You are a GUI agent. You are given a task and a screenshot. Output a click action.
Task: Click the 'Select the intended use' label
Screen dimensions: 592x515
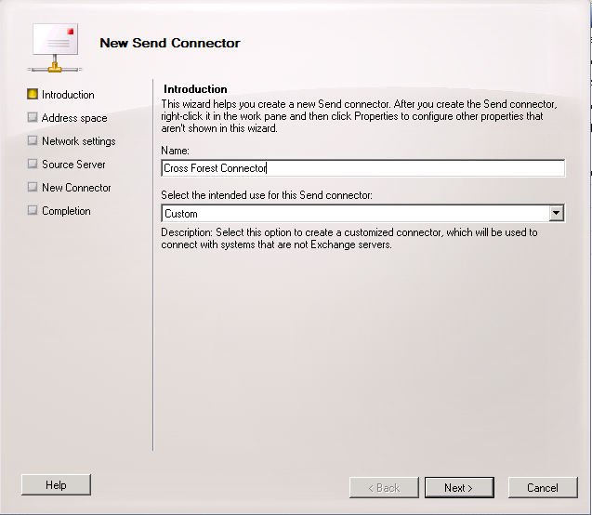click(267, 195)
